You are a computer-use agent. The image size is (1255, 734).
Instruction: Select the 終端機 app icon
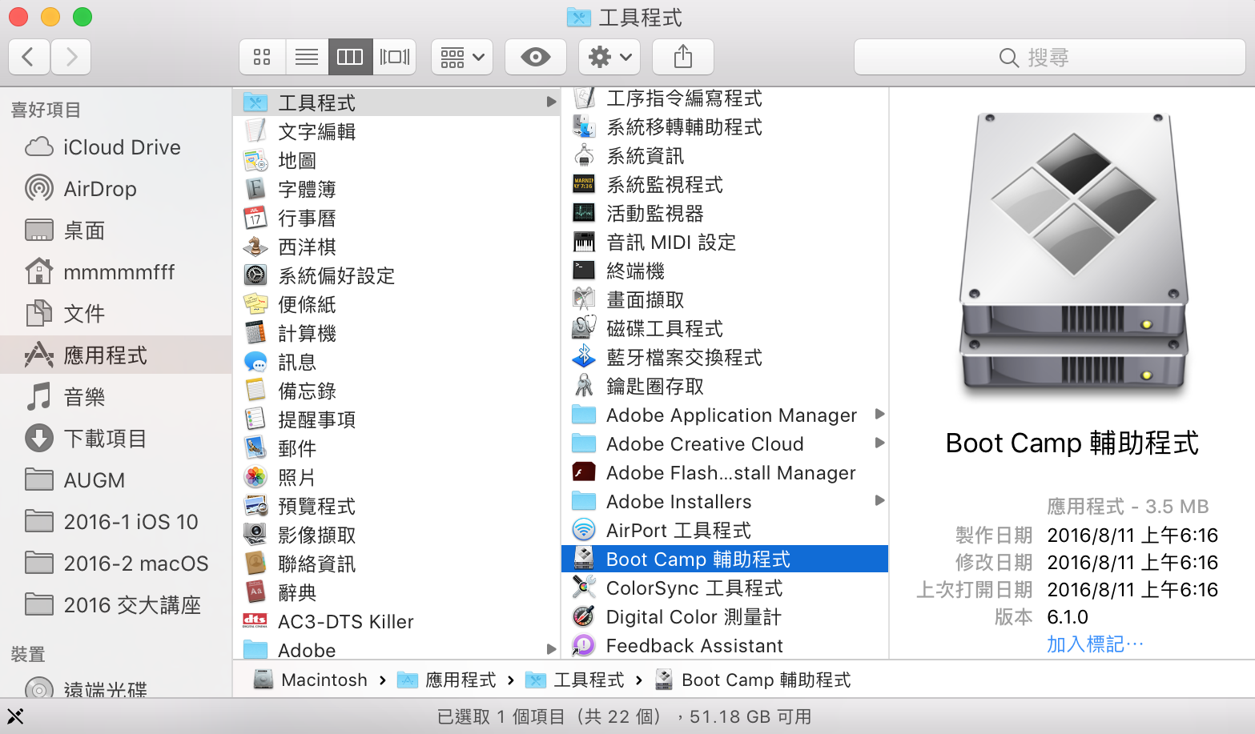point(584,271)
